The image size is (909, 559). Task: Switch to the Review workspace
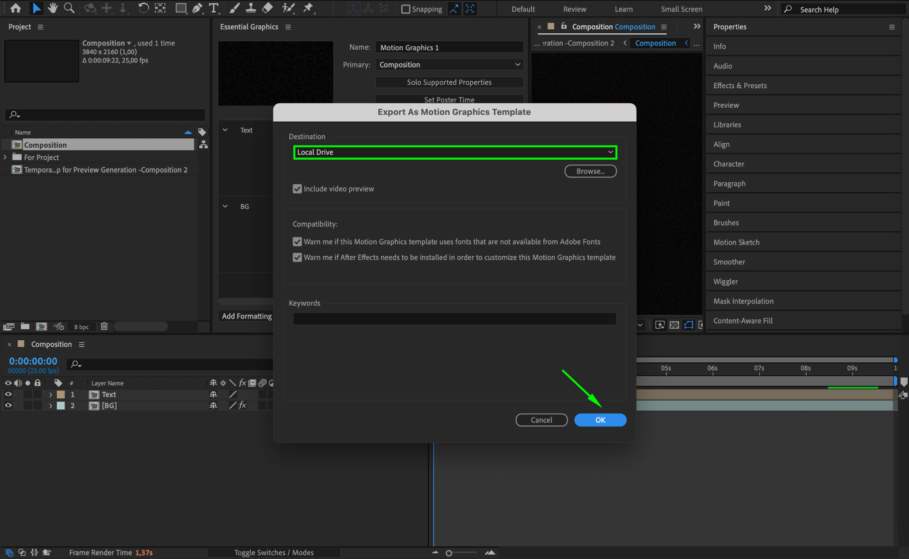pos(574,9)
